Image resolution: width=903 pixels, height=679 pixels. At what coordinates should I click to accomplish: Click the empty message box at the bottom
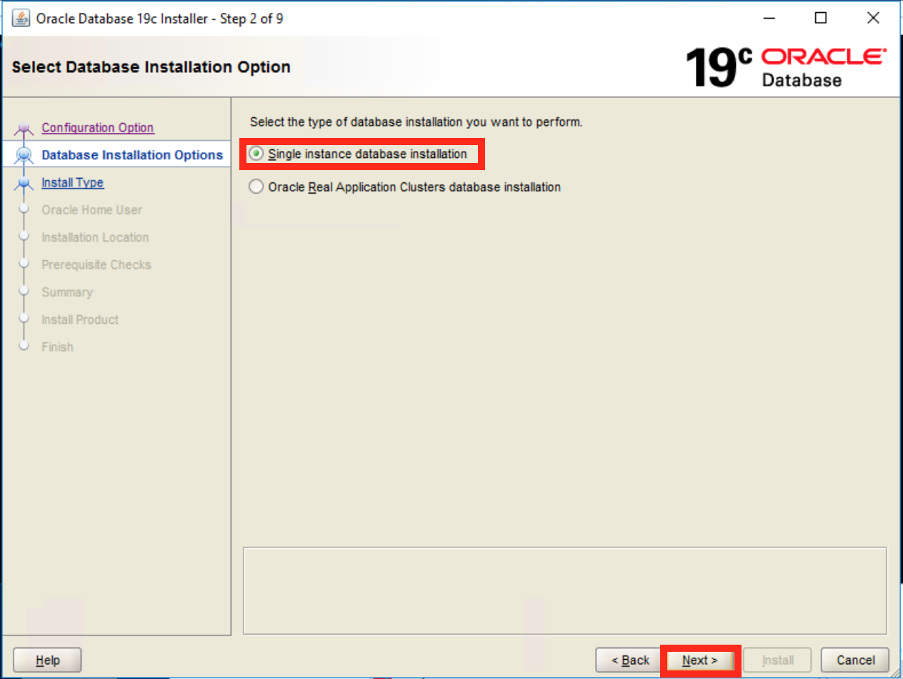pyautogui.click(x=564, y=590)
